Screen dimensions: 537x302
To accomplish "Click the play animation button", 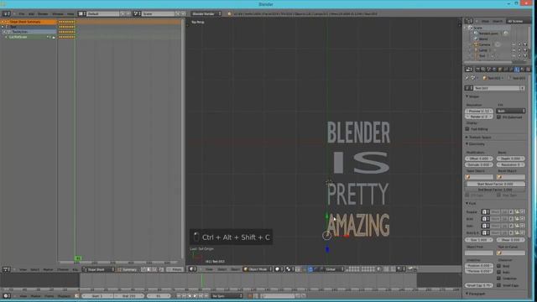I will click(196, 296).
